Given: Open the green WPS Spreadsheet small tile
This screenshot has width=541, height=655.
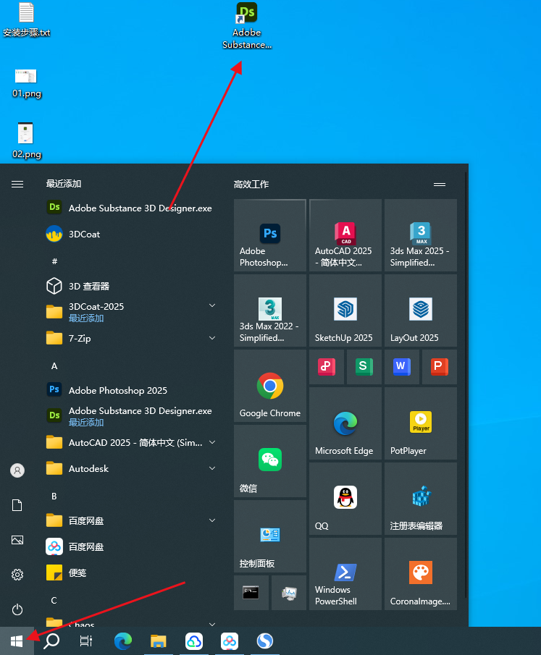Looking at the screenshot, I should 364,367.
